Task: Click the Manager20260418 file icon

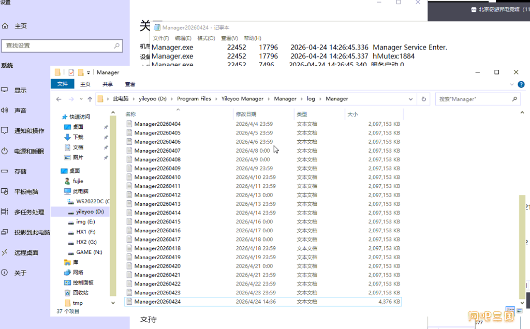Action: click(x=129, y=248)
